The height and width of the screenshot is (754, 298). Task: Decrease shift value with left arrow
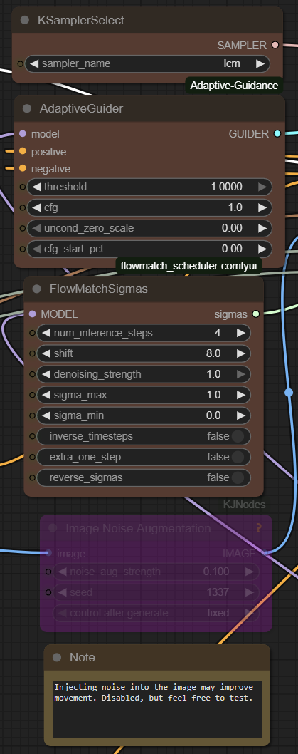pos(46,353)
